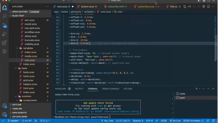Expand the OUTLINE section

click(17, 105)
